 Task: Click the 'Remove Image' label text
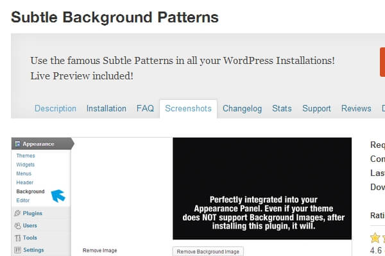[x=99, y=250]
